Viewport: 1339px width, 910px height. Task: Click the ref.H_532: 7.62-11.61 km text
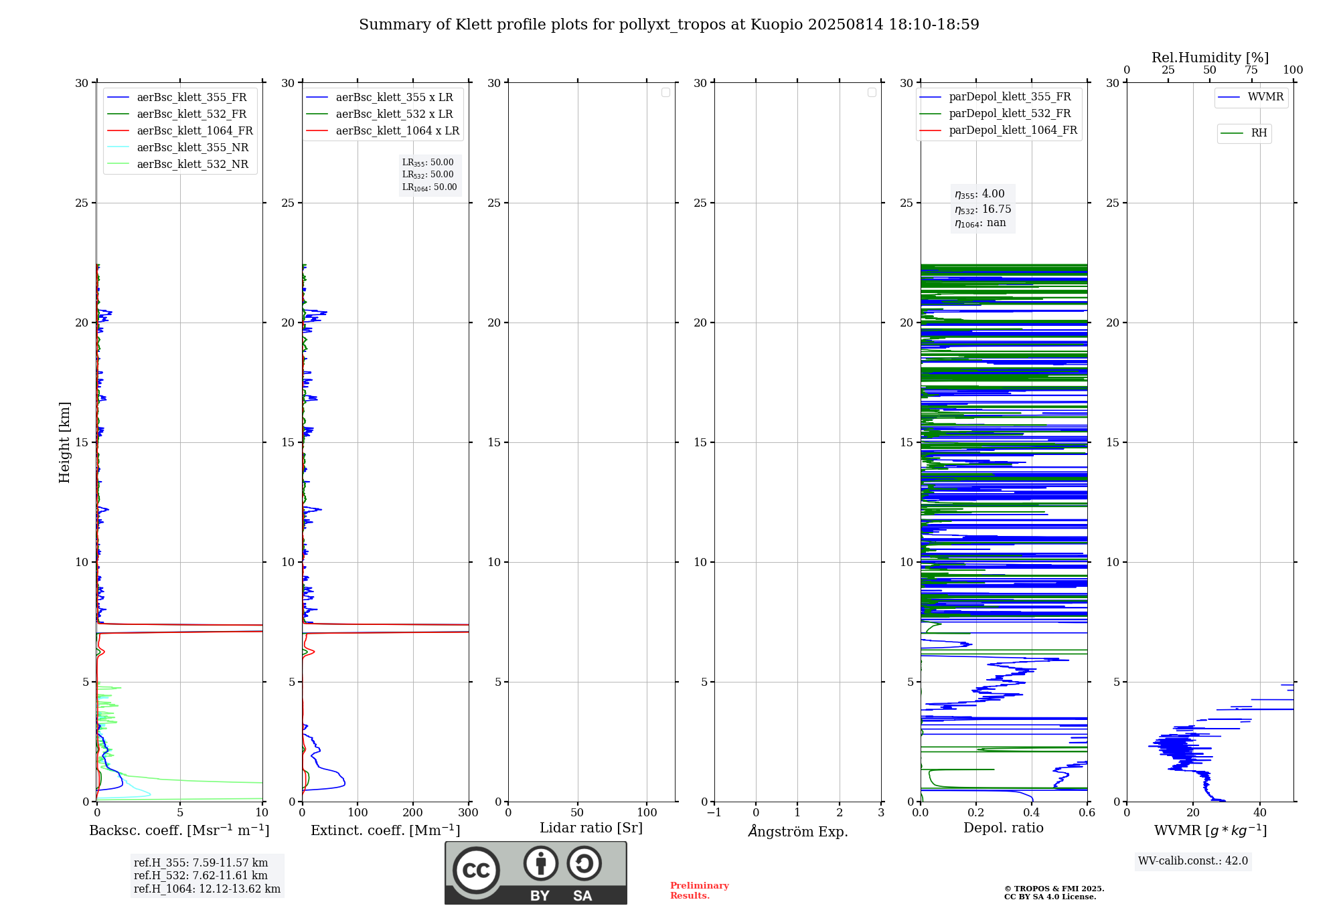[201, 876]
